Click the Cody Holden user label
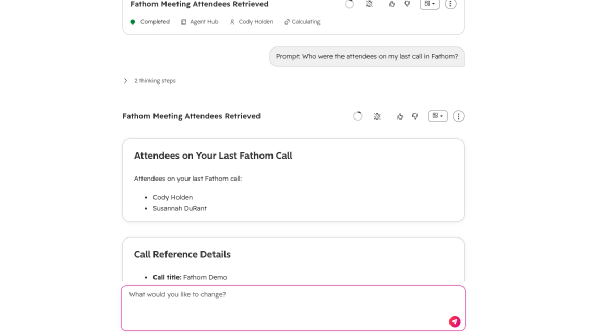Image resolution: width=592 pixels, height=333 pixels. pyautogui.click(x=256, y=22)
